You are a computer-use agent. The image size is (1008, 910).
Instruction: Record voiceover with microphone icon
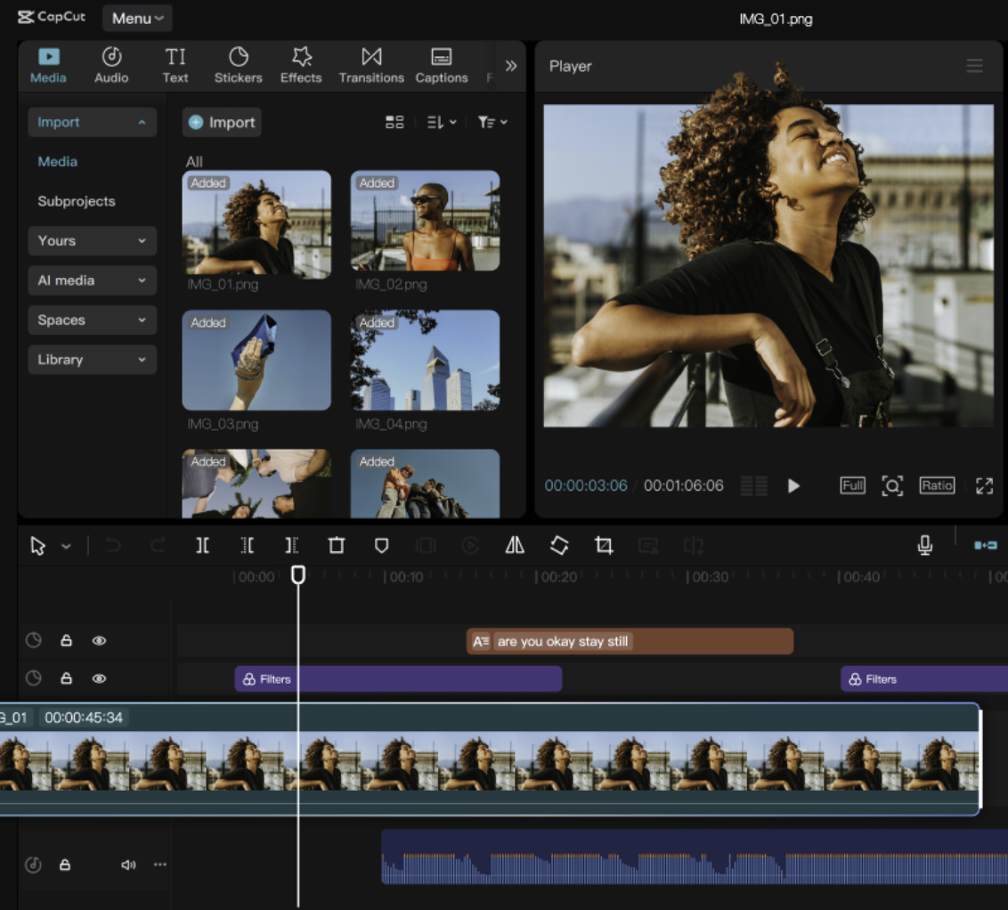[925, 546]
